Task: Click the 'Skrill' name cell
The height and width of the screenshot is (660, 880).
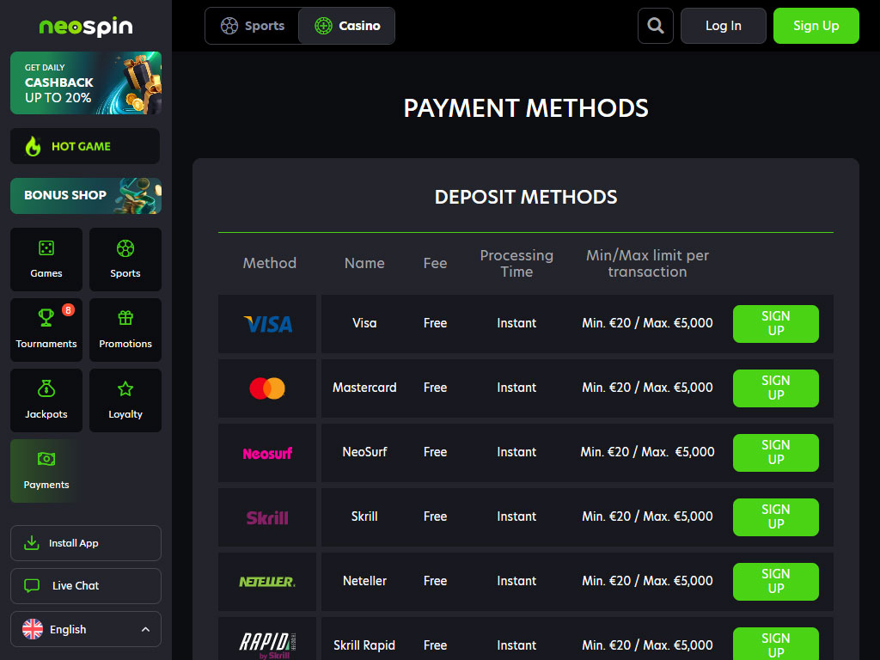Action: (x=364, y=516)
